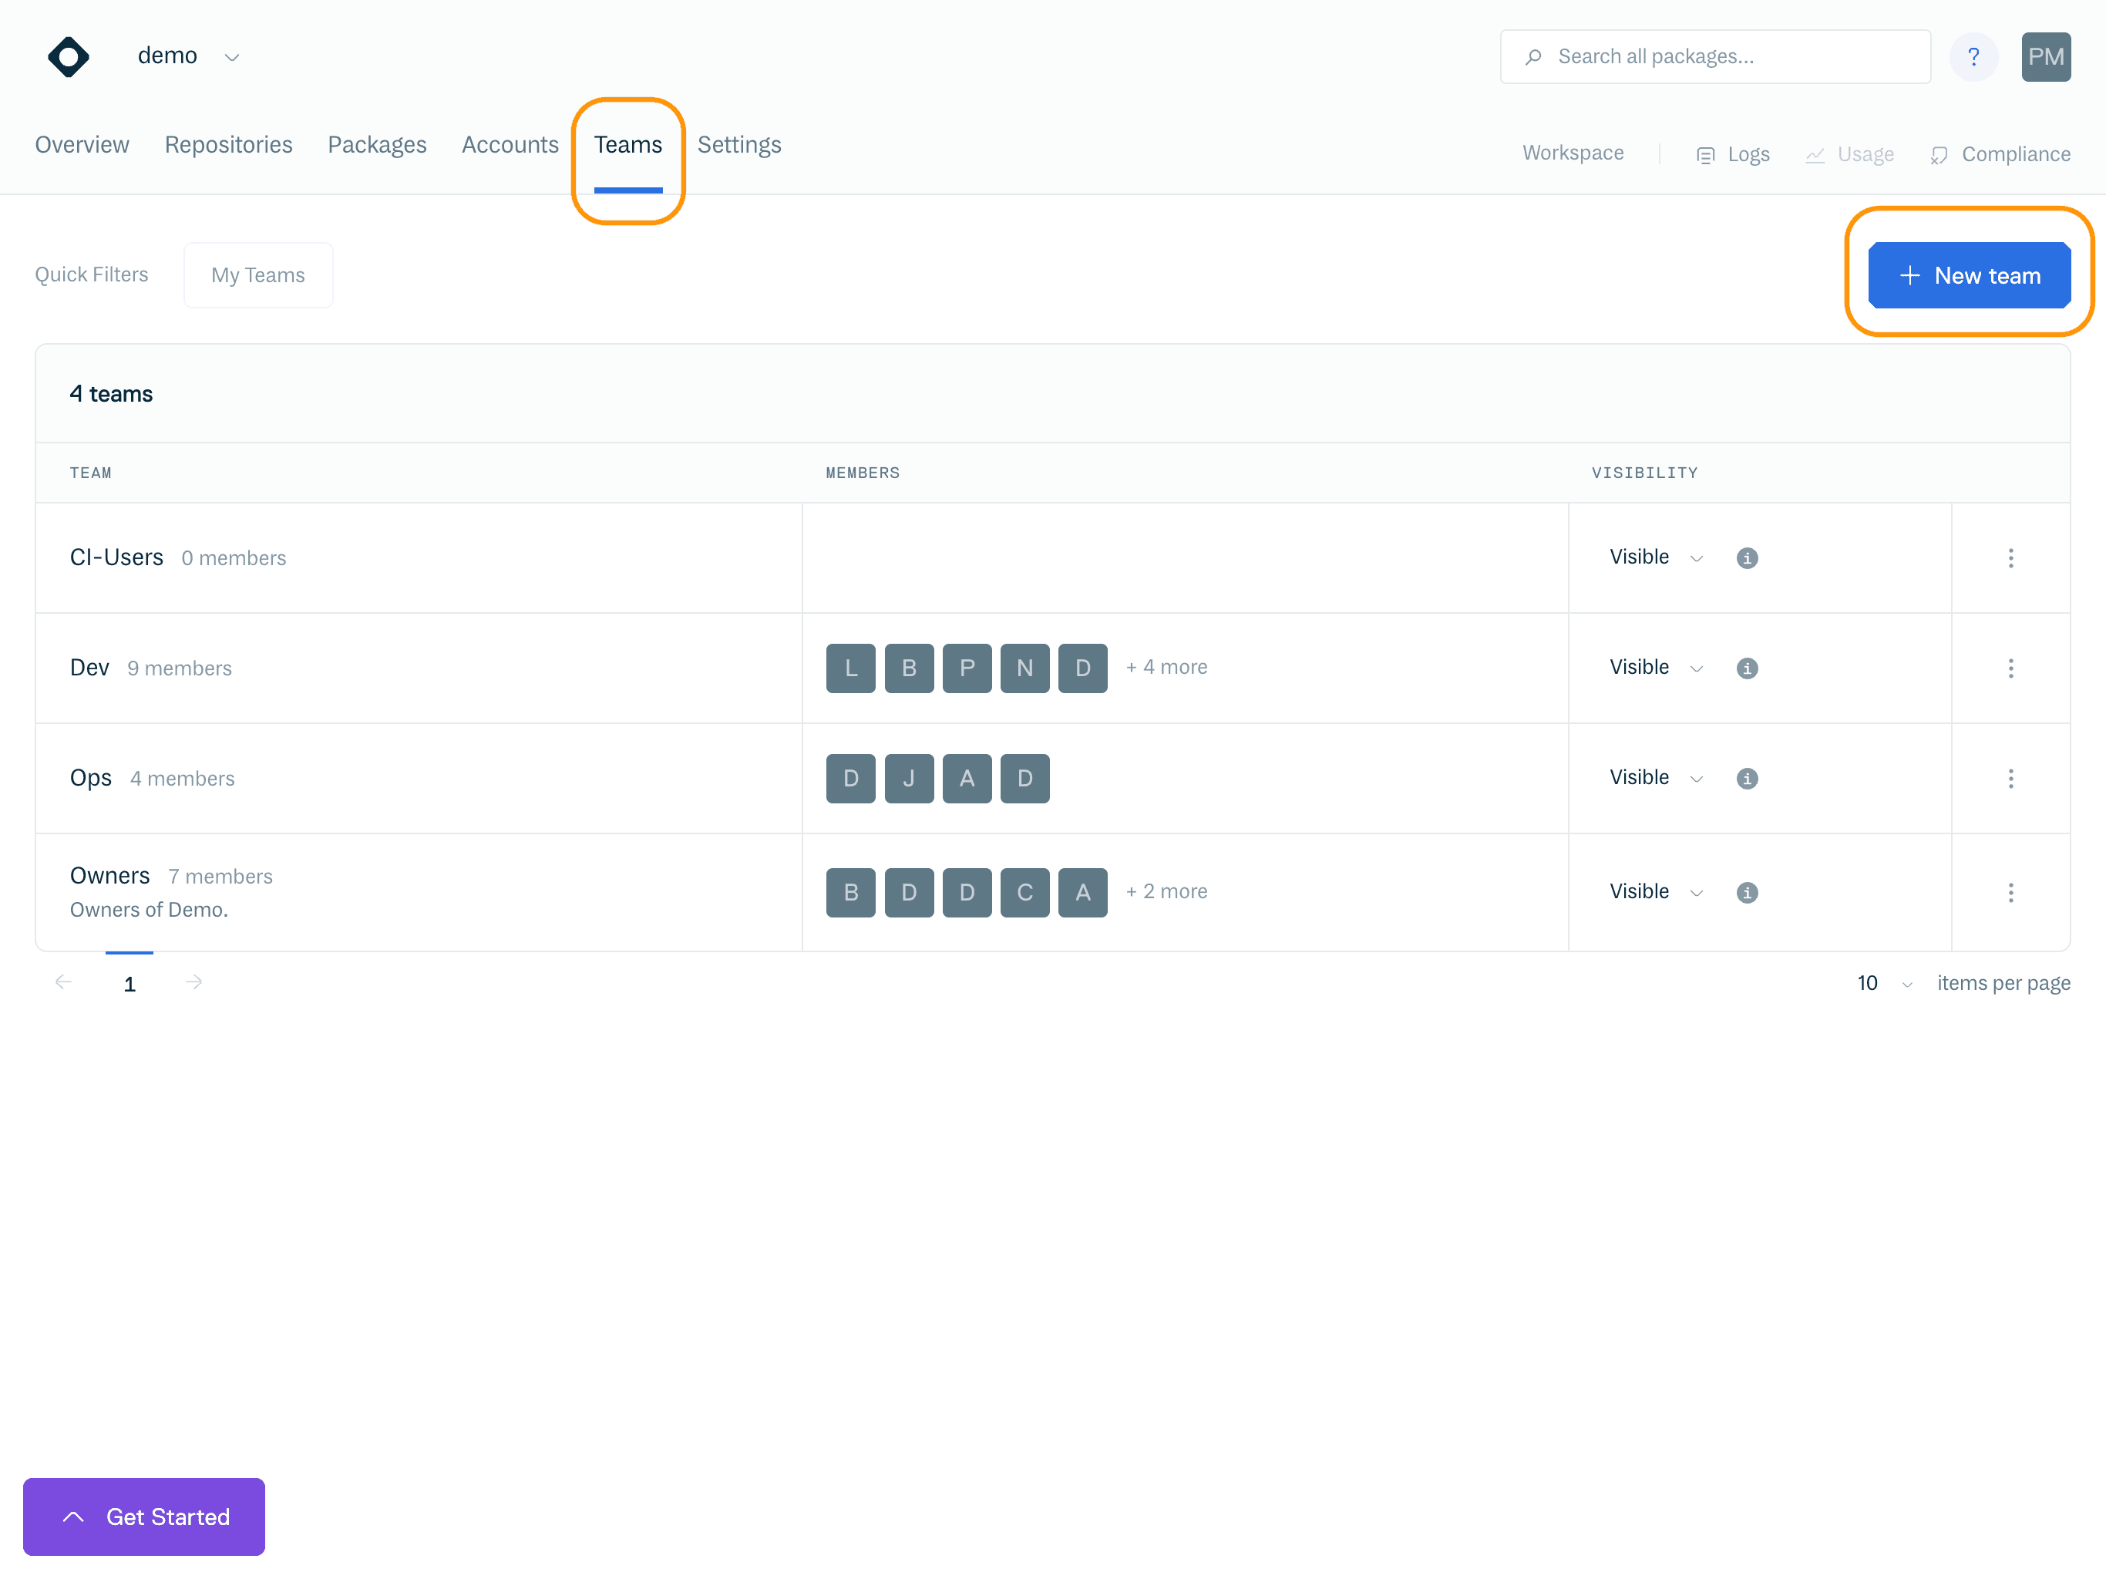
Task: Click the info icon in Owners row
Action: click(x=1746, y=892)
